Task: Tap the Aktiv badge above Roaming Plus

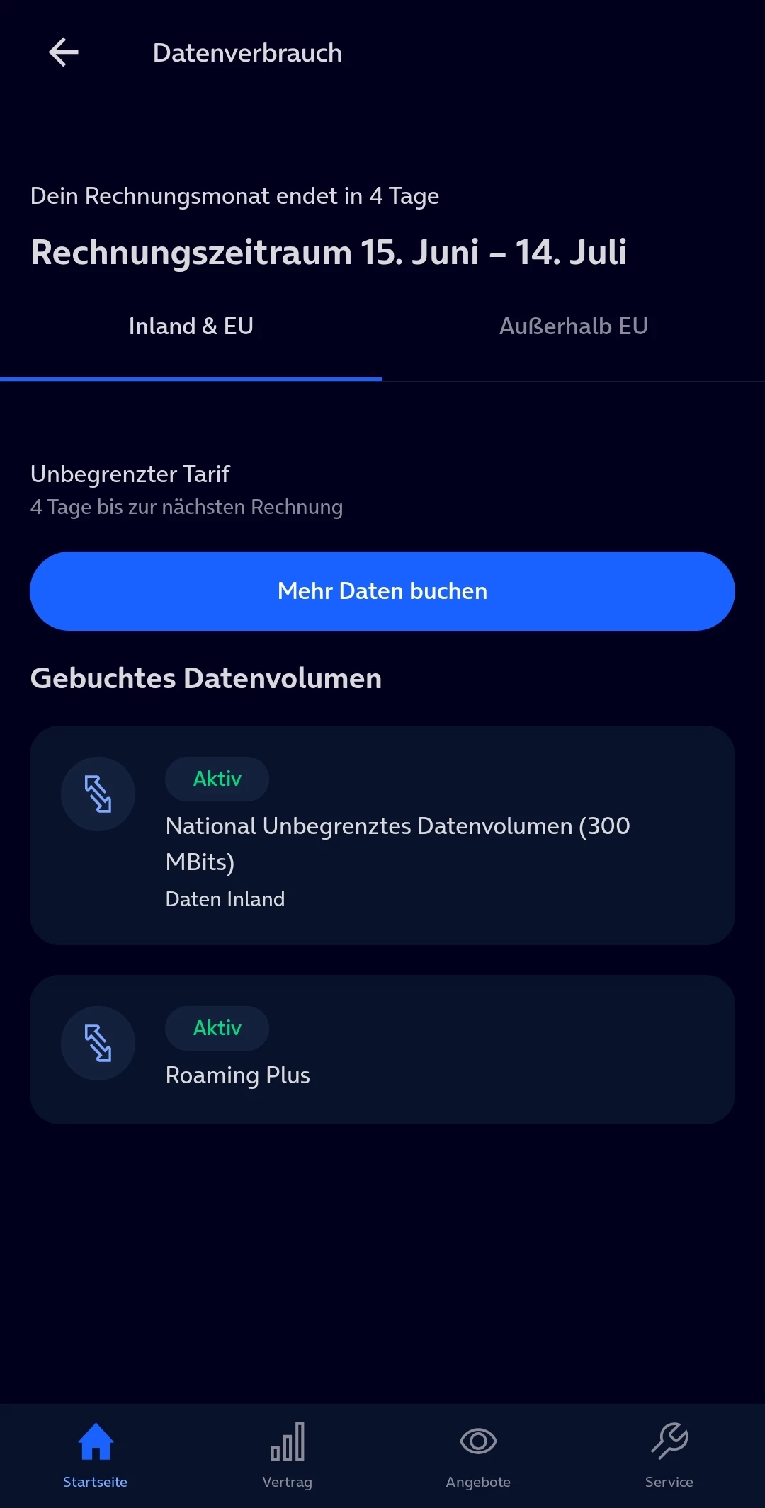Action: [217, 1028]
